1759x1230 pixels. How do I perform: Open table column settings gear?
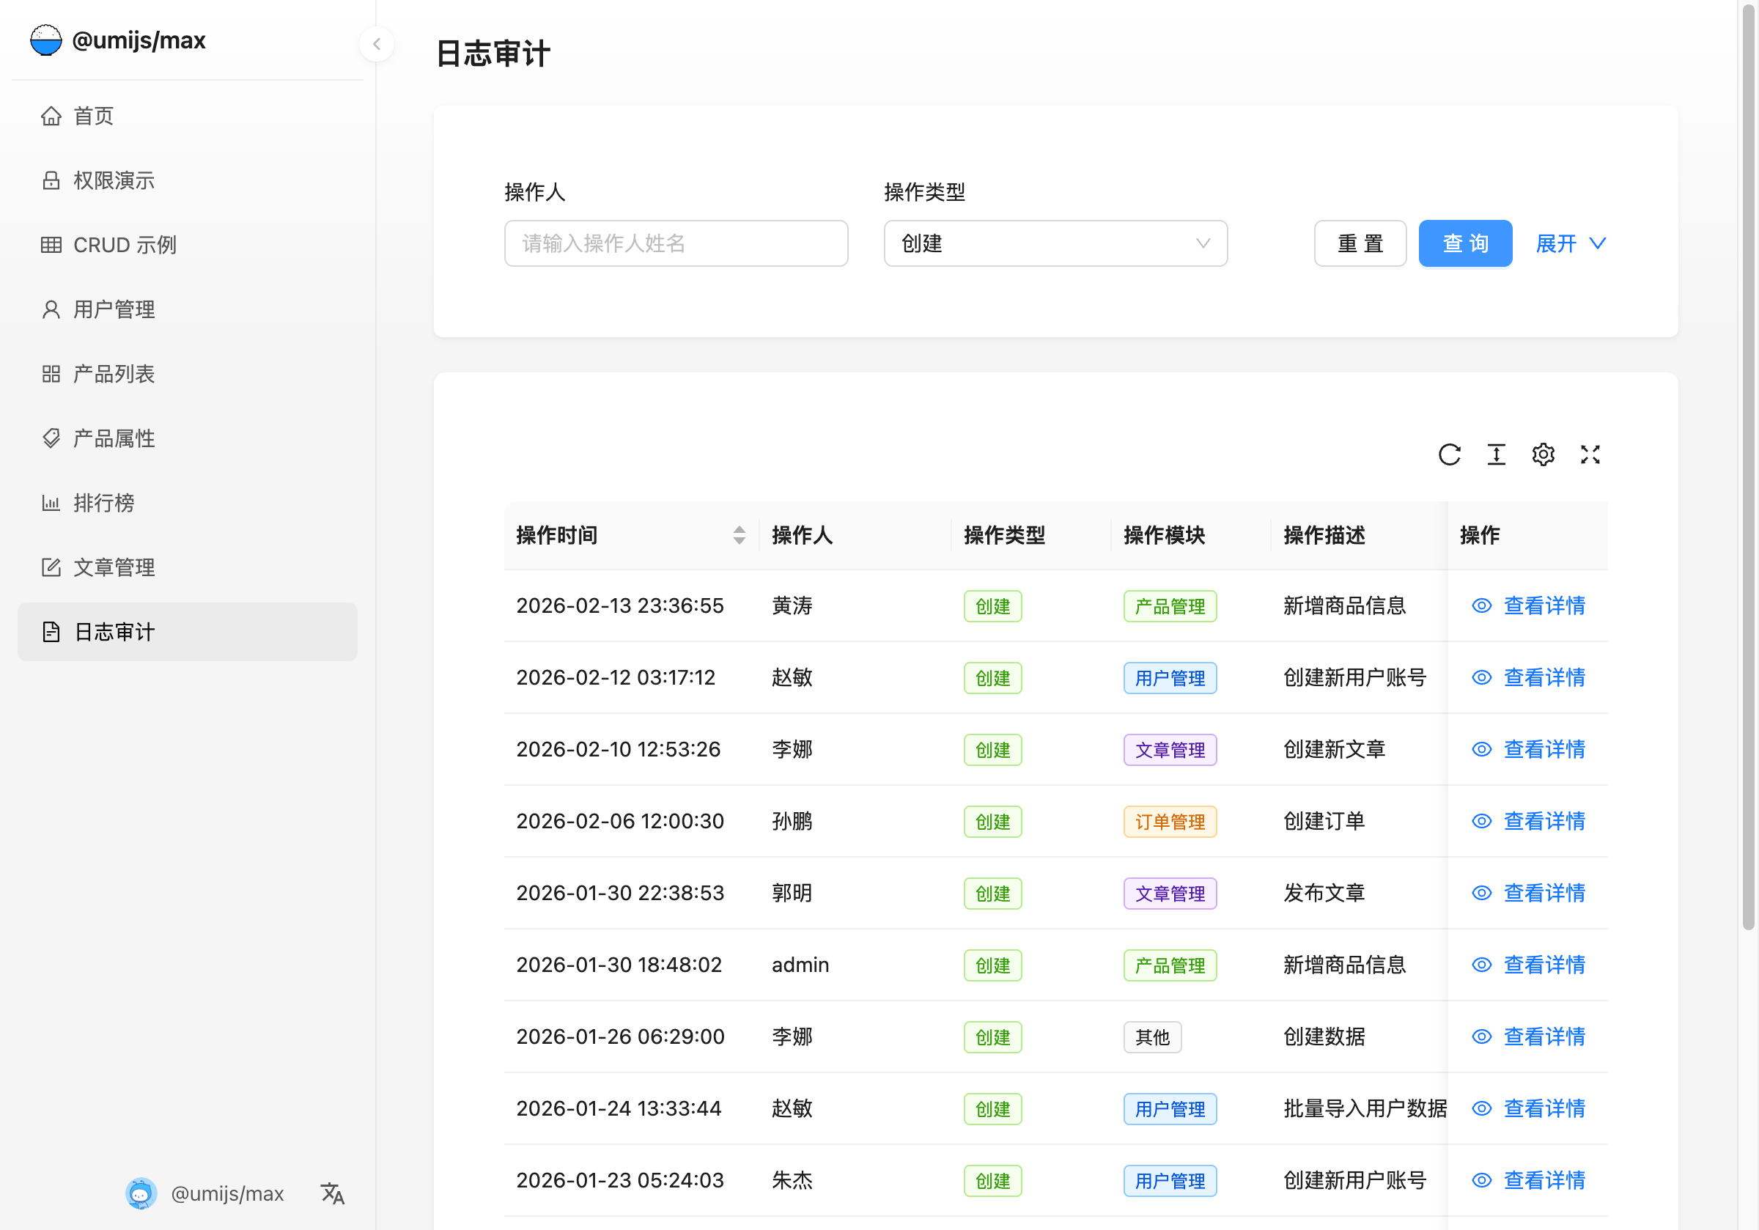point(1542,454)
